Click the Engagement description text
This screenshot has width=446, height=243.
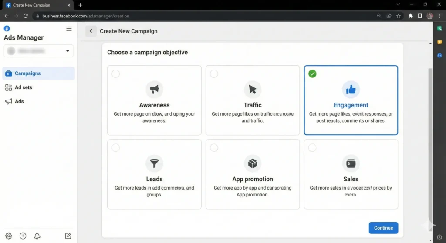coord(351,117)
